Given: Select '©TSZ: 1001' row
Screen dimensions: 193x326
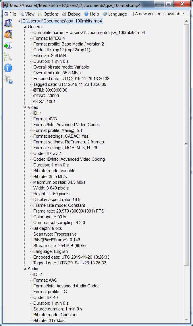Looking at the screenshot, I should [45, 102].
